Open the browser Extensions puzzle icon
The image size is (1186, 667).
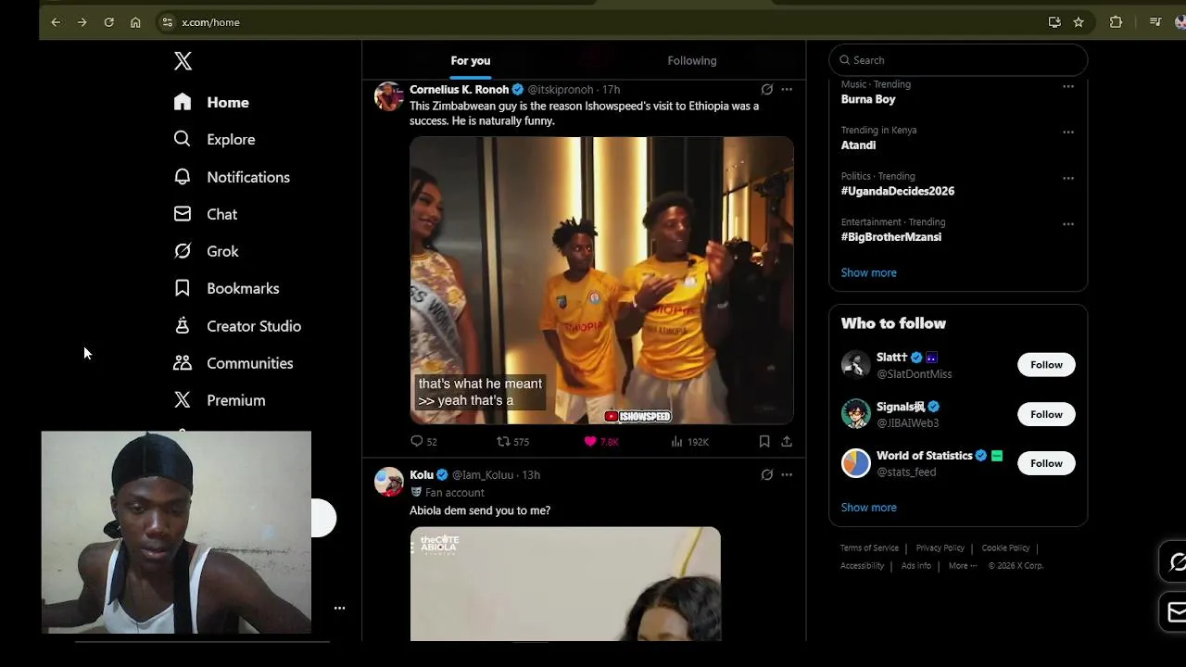pos(1116,22)
